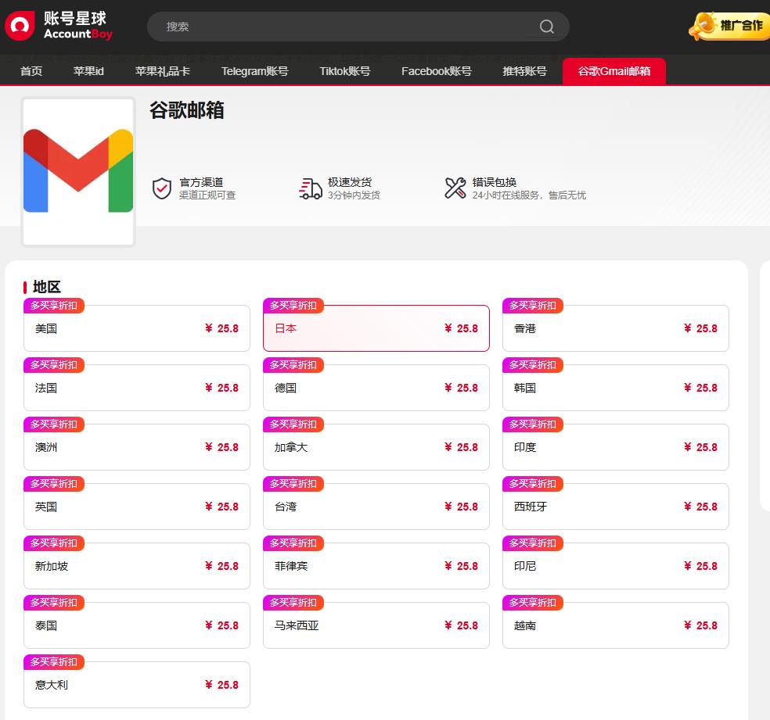Click the shield 官方渠道 icon
Screen dimensions: 770x720
pos(162,188)
